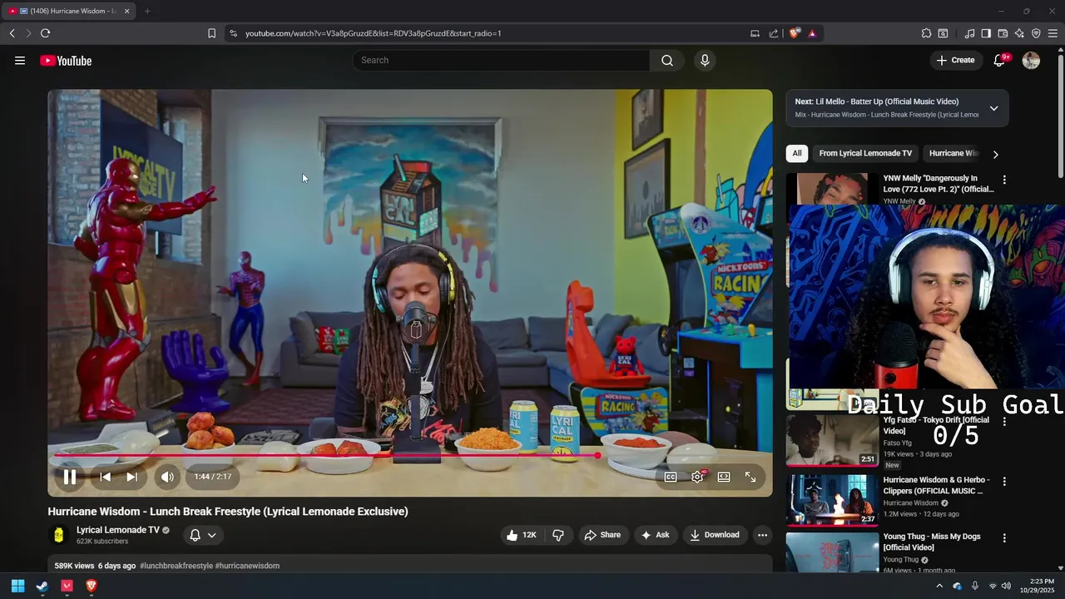This screenshot has height=599, width=1065.
Task: Focus the YouTube search box
Action: [502, 60]
